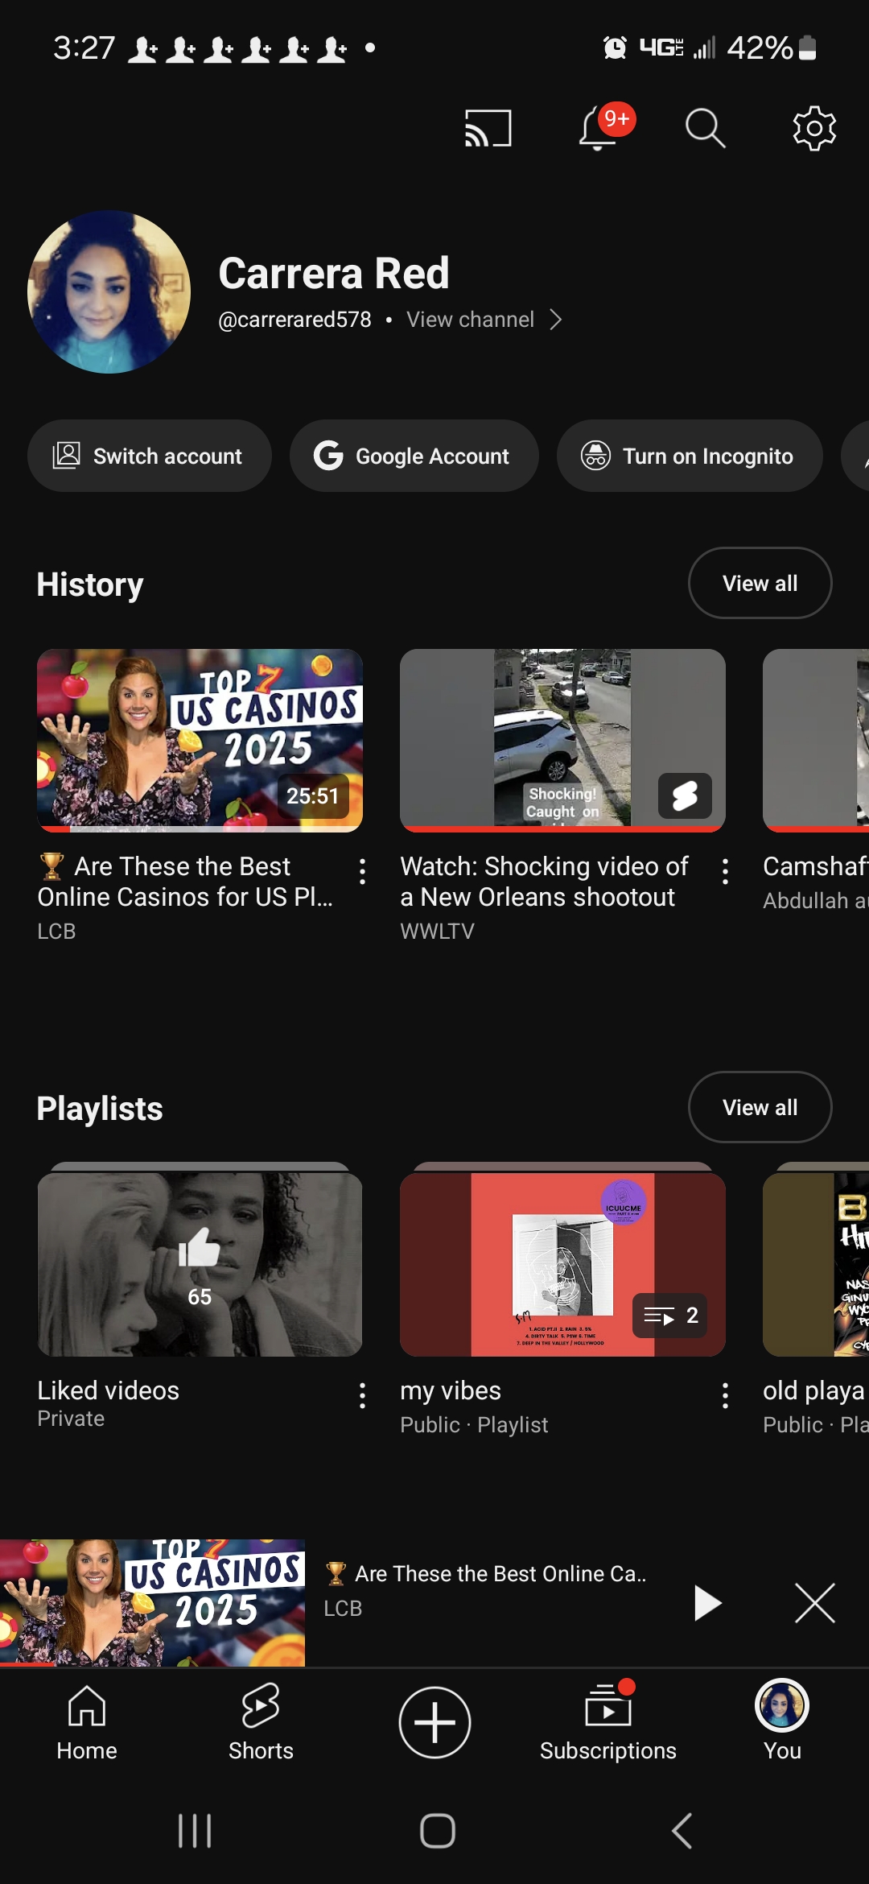Tap the WWLTV channel name
Image resolution: width=869 pixels, height=1884 pixels.
(x=437, y=932)
